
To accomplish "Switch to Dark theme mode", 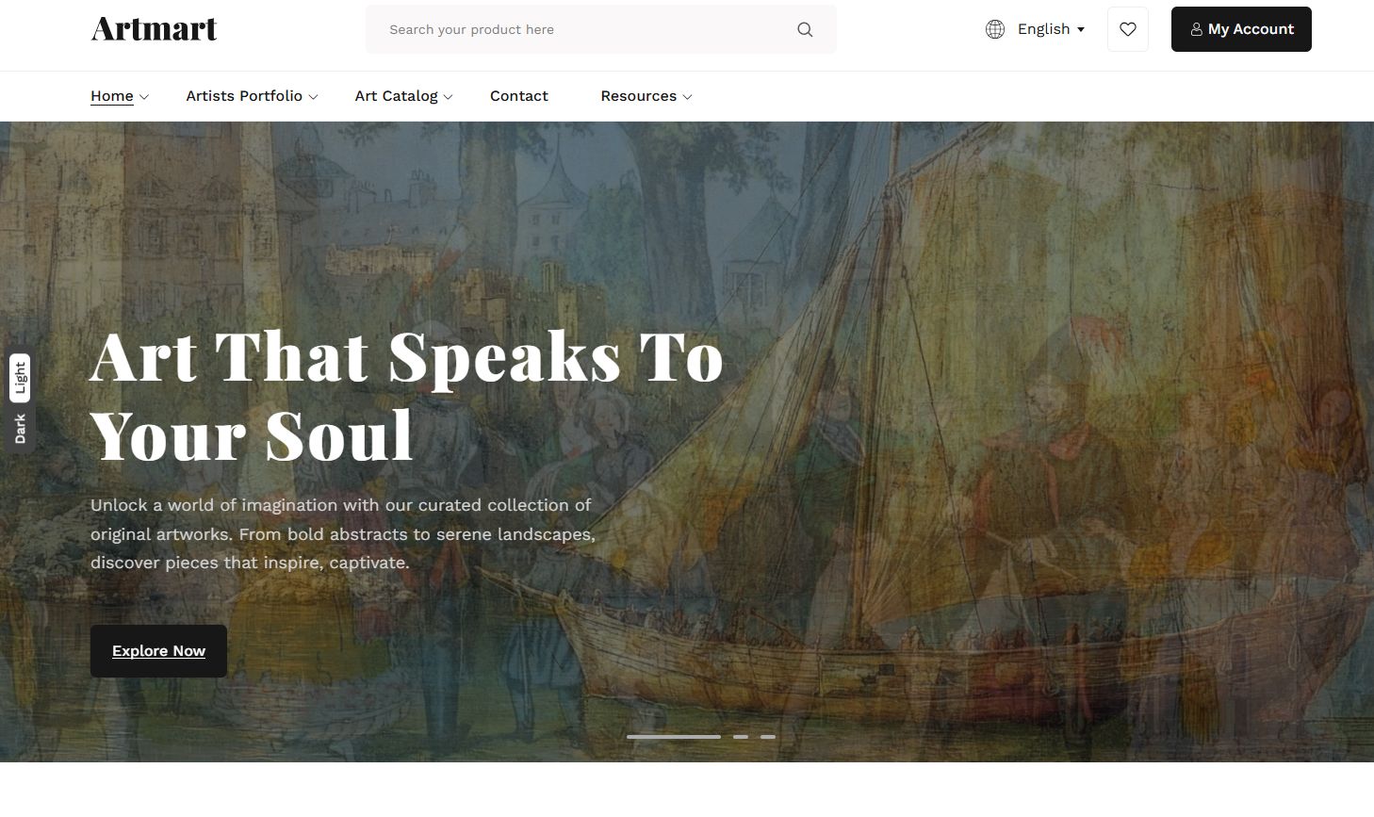I will tap(20, 429).
